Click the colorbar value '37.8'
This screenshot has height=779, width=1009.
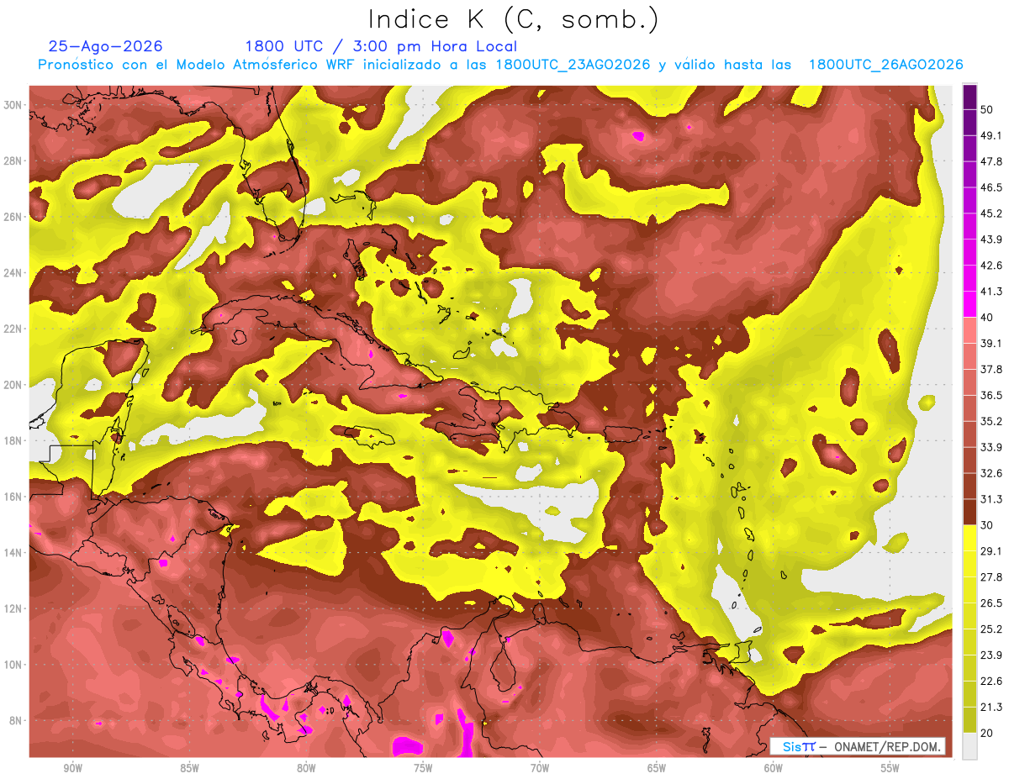[x=991, y=369]
